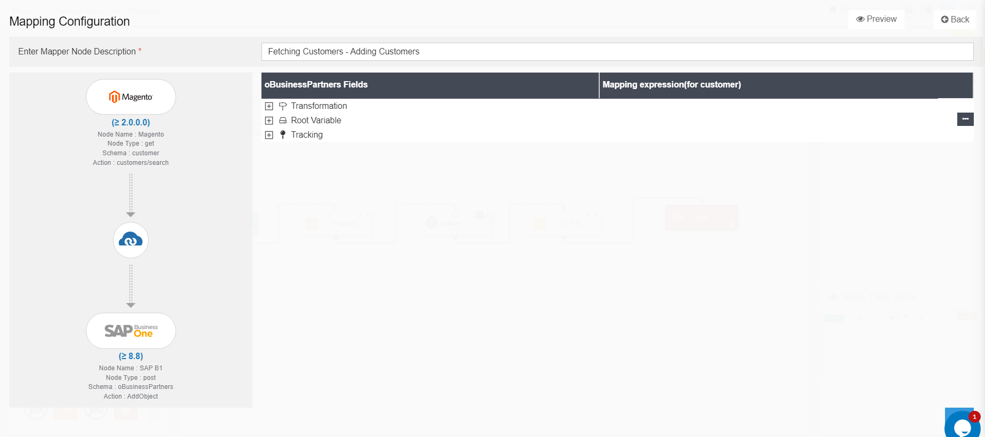The image size is (985, 437).
Task: Click the Transformation signpost icon
Action: (x=283, y=106)
